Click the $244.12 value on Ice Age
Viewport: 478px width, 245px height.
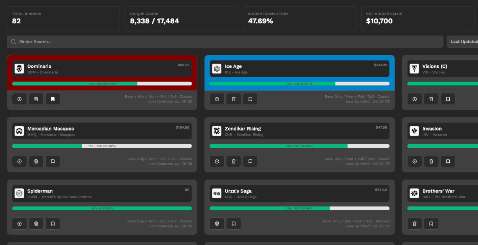[380, 65]
